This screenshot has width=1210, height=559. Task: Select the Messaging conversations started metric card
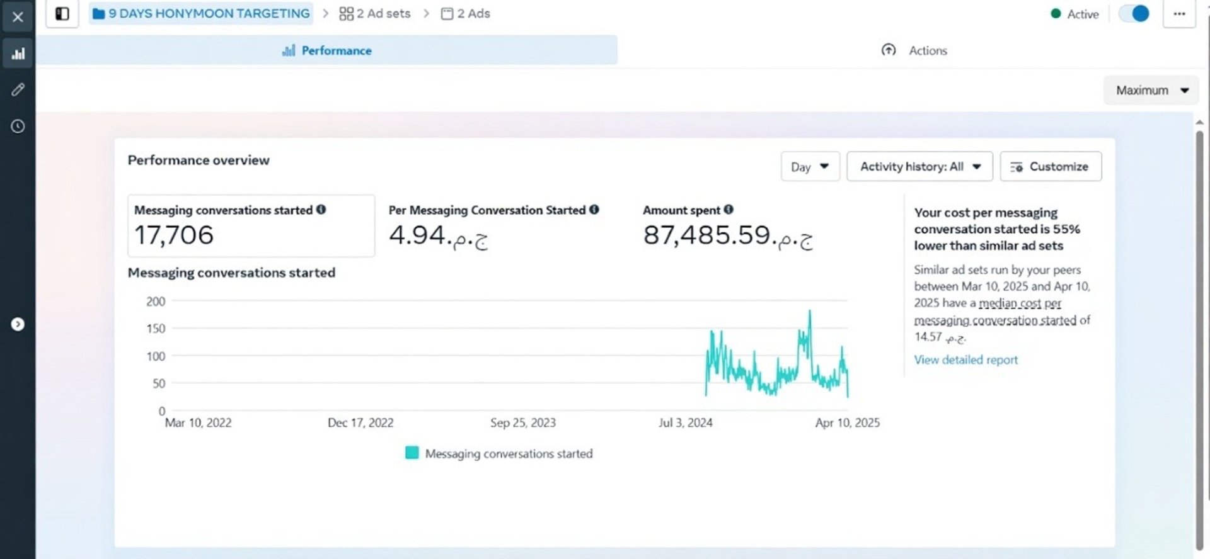pyautogui.click(x=251, y=226)
